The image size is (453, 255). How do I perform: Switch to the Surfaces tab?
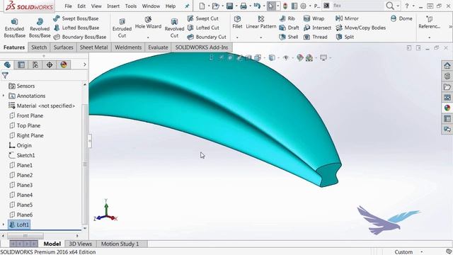click(x=63, y=47)
